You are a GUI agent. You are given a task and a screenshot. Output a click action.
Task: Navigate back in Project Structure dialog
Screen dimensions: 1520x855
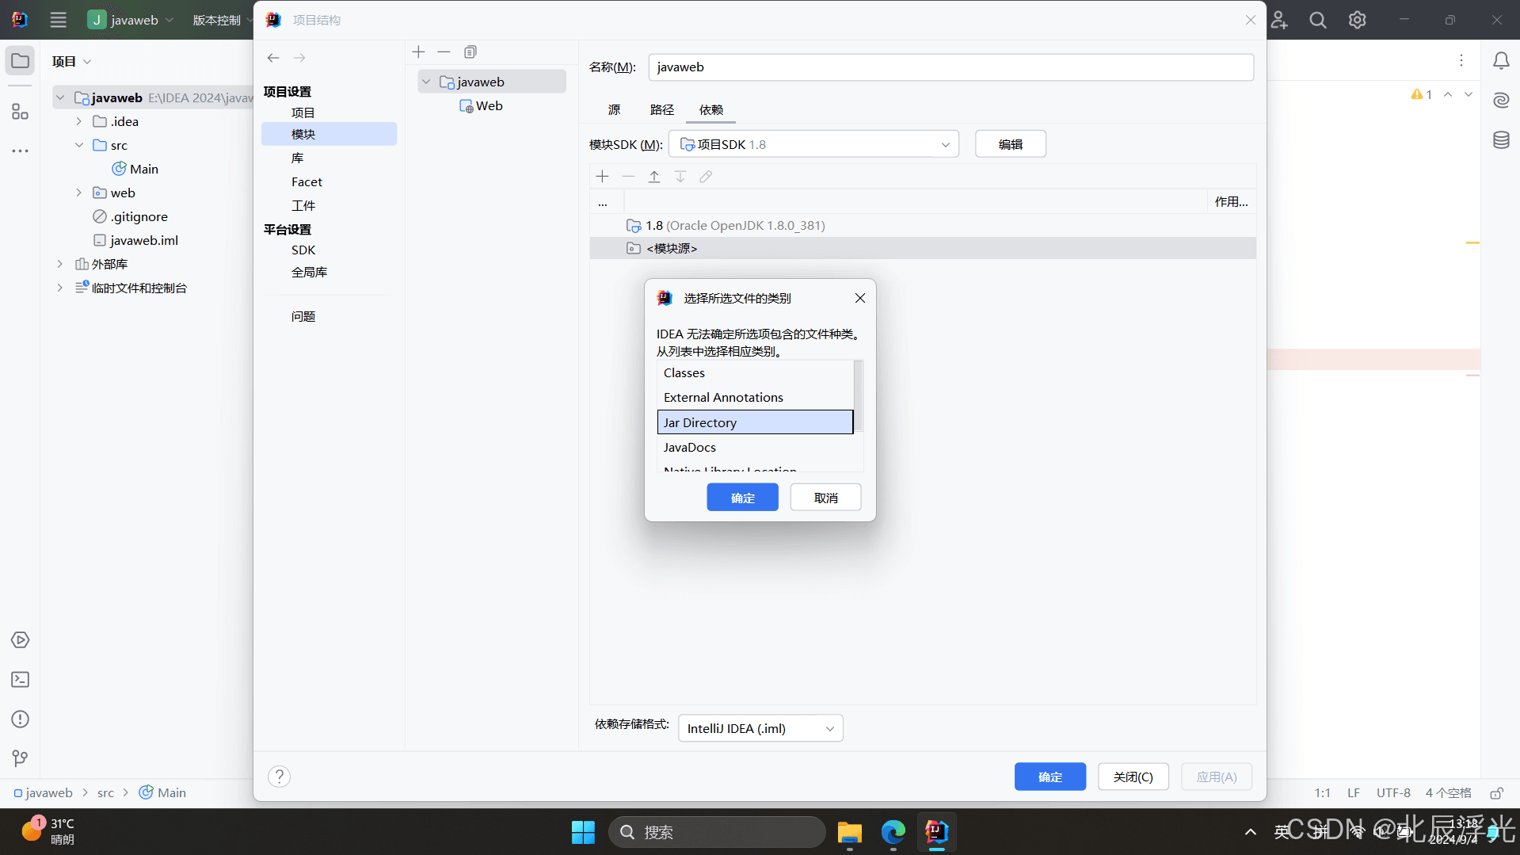pyautogui.click(x=273, y=58)
